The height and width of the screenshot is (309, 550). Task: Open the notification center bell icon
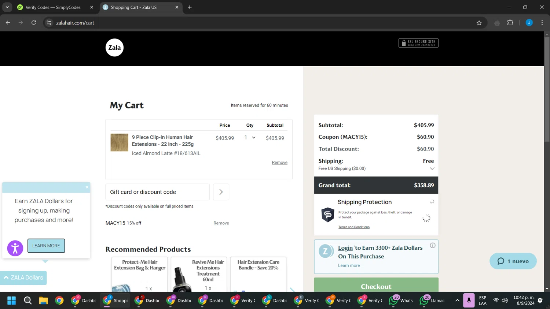point(540,301)
